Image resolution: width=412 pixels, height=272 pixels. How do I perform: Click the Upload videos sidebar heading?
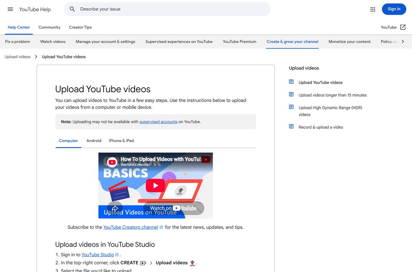click(304, 68)
